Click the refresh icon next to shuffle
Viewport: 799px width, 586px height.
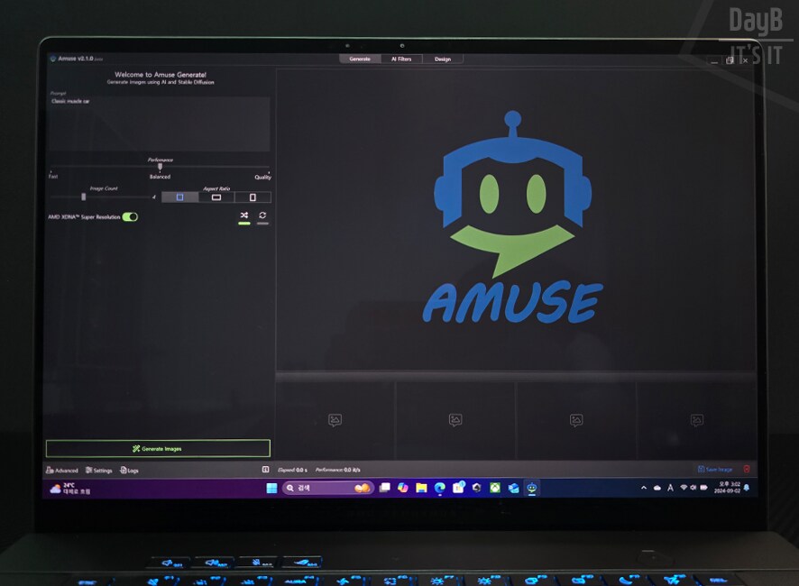click(x=262, y=215)
